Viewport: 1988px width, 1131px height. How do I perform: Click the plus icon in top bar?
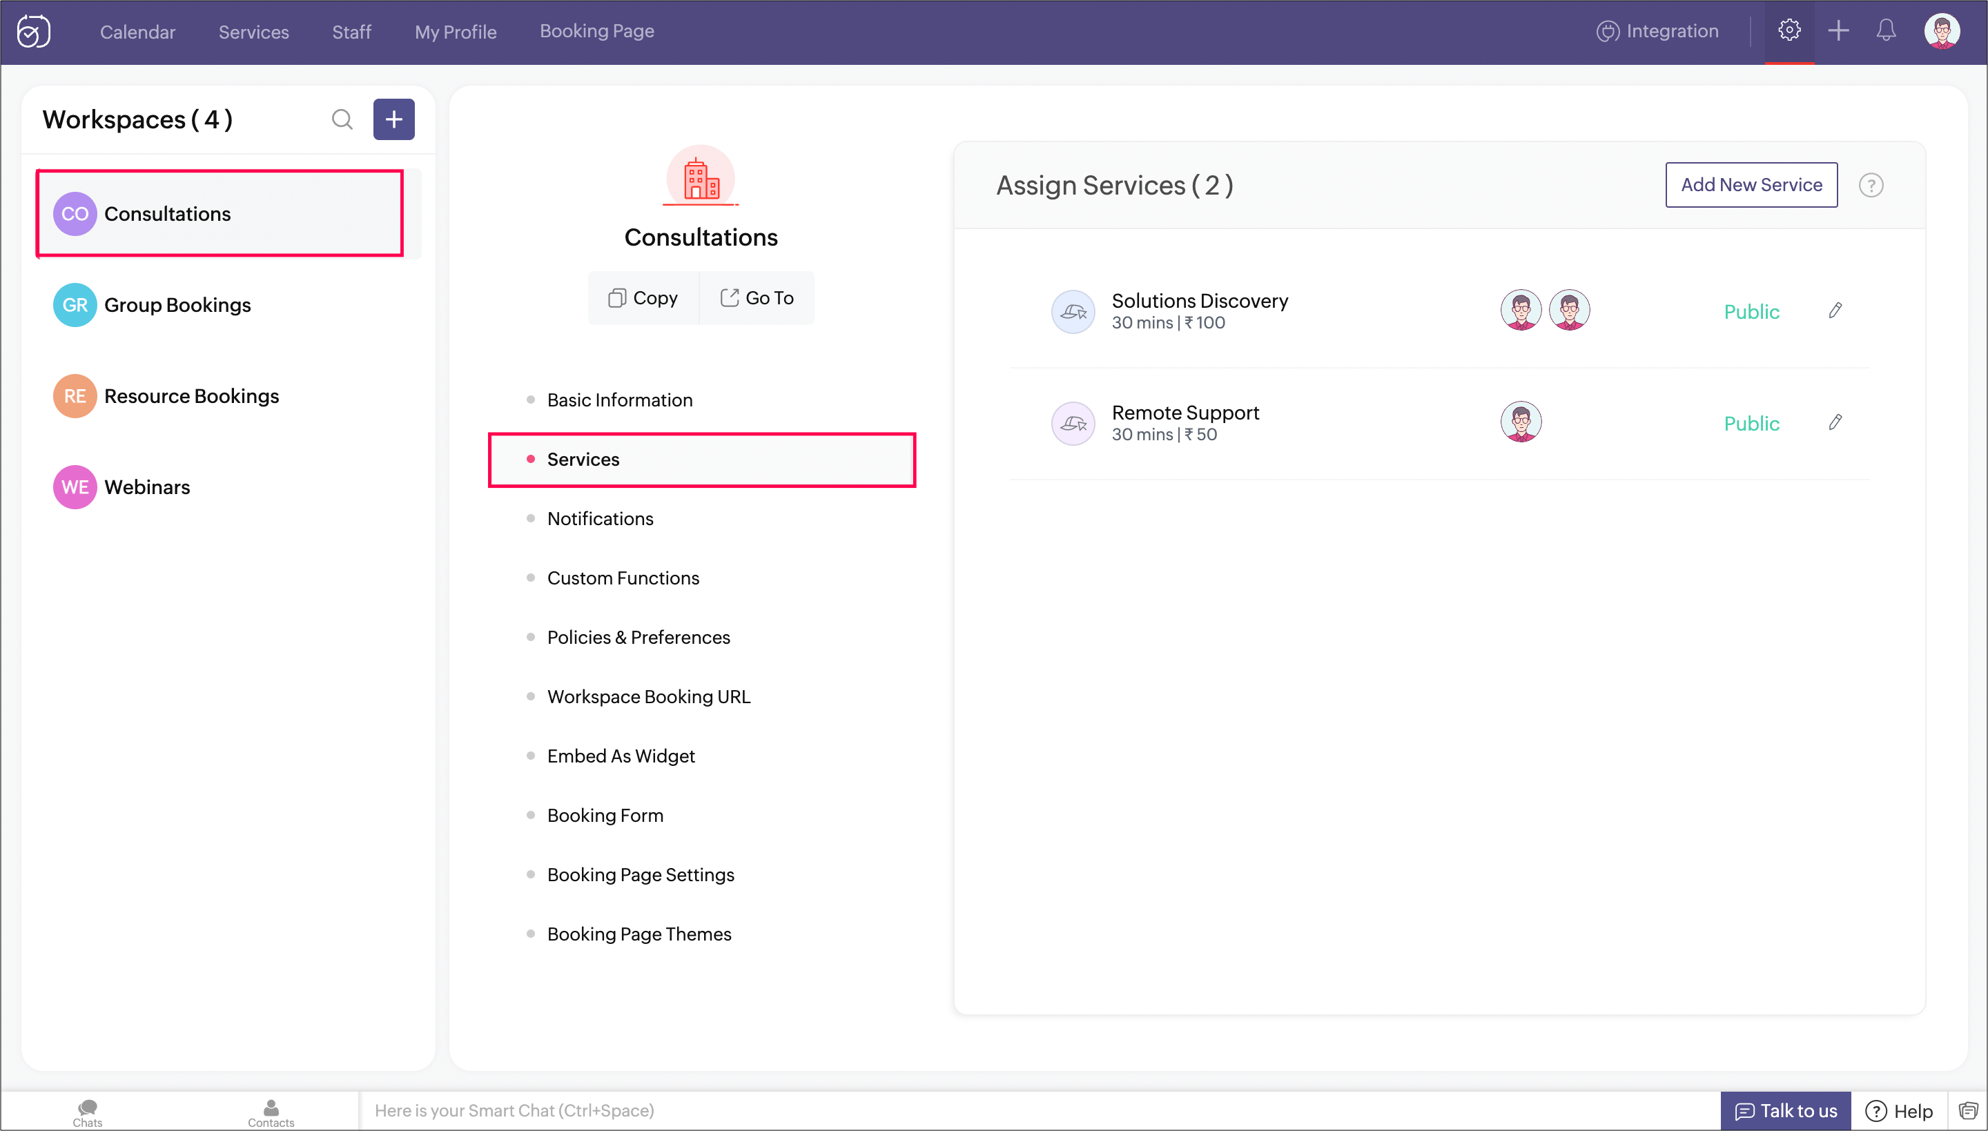1838,31
